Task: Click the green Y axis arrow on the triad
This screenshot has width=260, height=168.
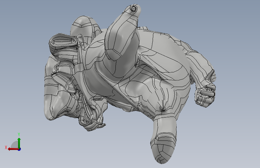Action: tap(19, 143)
